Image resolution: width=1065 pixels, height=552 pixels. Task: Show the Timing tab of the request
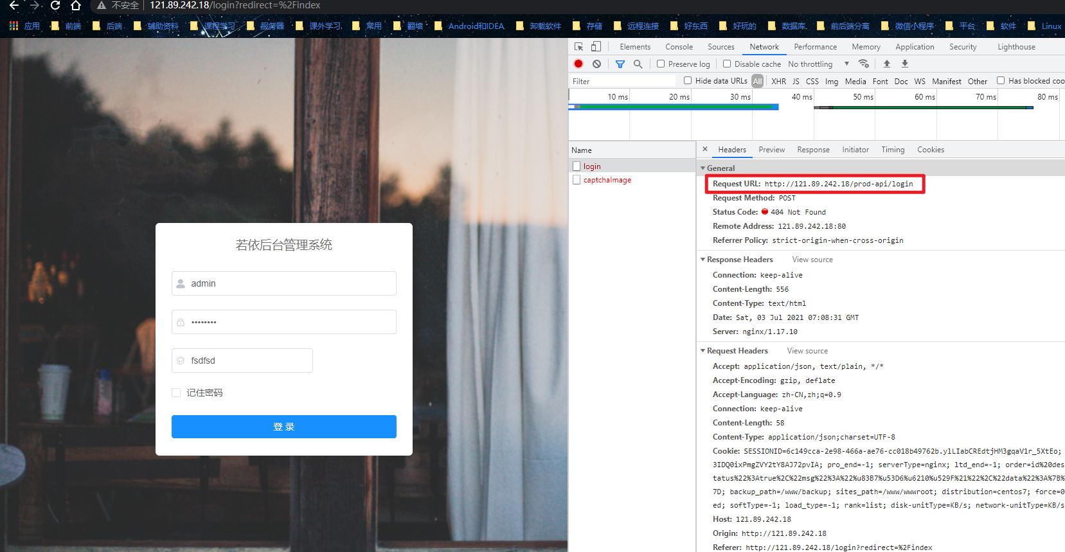pyautogui.click(x=893, y=150)
